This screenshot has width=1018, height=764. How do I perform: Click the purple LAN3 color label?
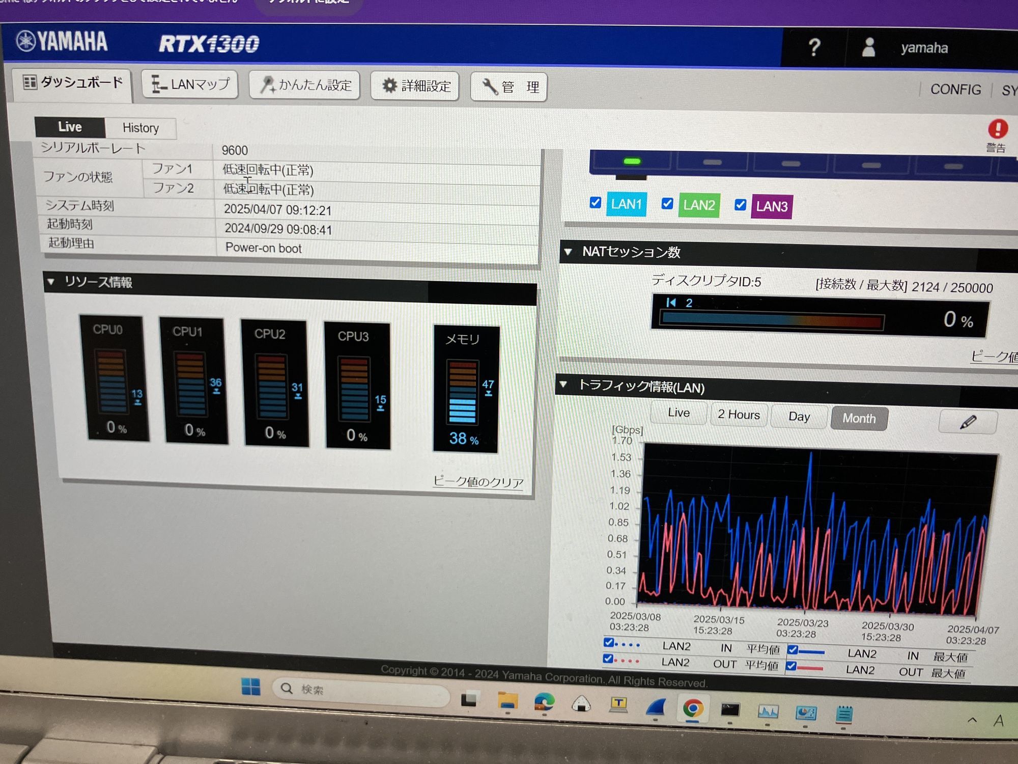pos(772,206)
